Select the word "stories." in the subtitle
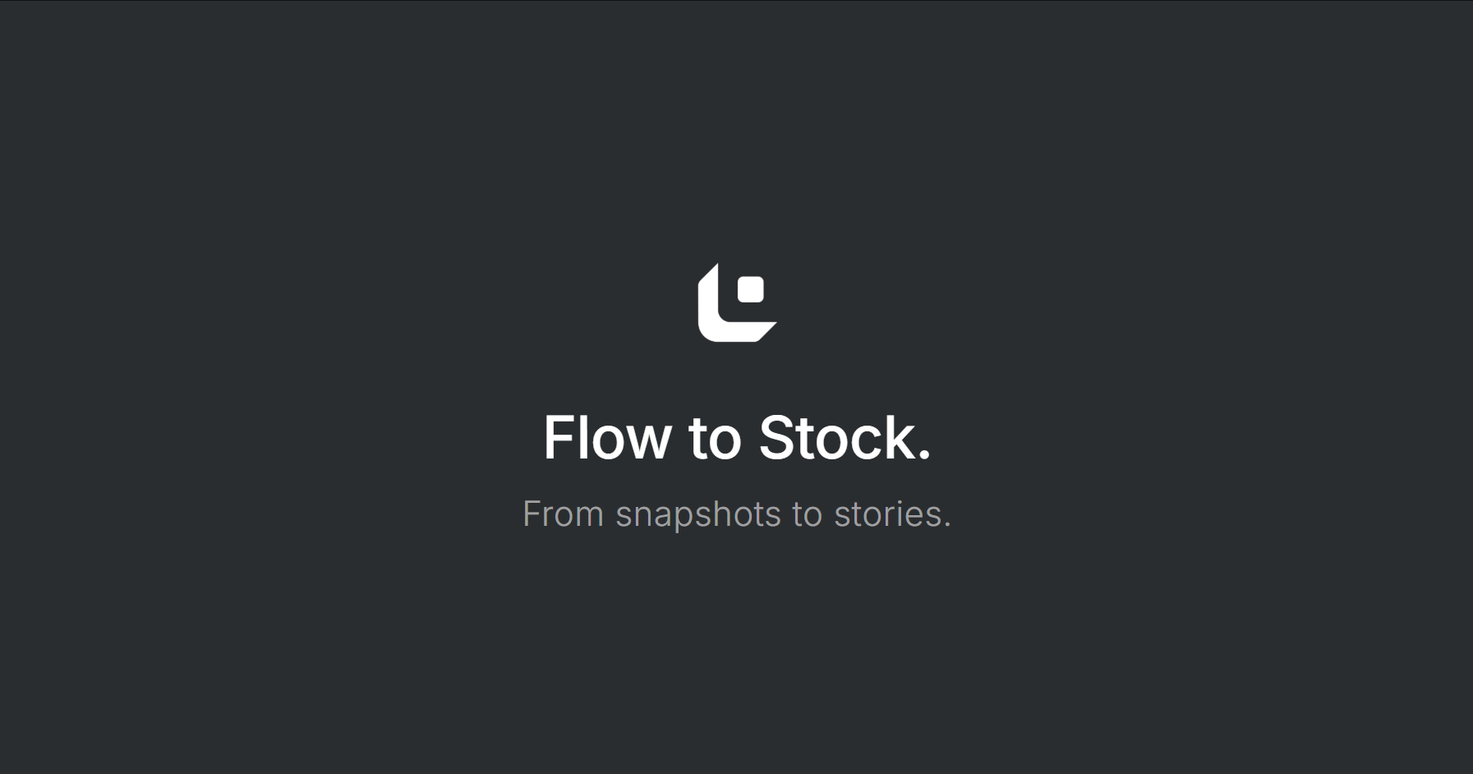The width and height of the screenshot is (1473, 774). click(892, 514)
